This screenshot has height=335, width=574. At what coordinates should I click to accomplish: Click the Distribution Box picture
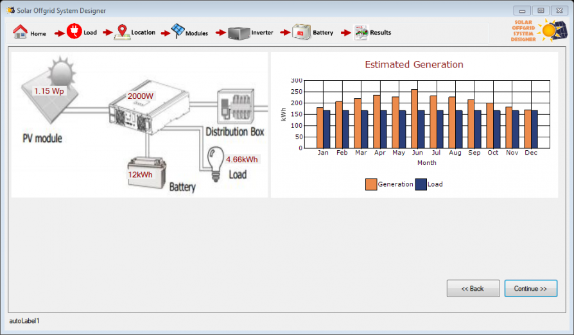point(236,106)
